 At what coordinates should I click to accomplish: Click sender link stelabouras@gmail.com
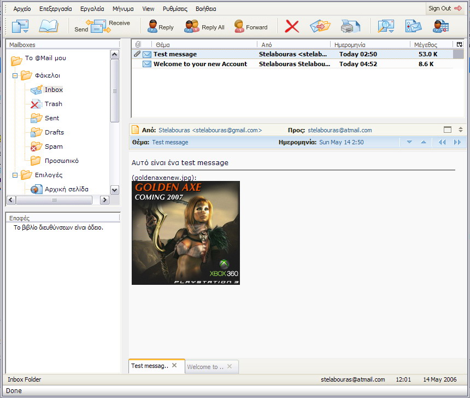(x=210, y=131)
